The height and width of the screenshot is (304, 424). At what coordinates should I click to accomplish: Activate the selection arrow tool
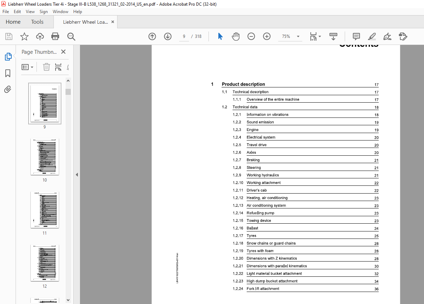pos(220,36)
